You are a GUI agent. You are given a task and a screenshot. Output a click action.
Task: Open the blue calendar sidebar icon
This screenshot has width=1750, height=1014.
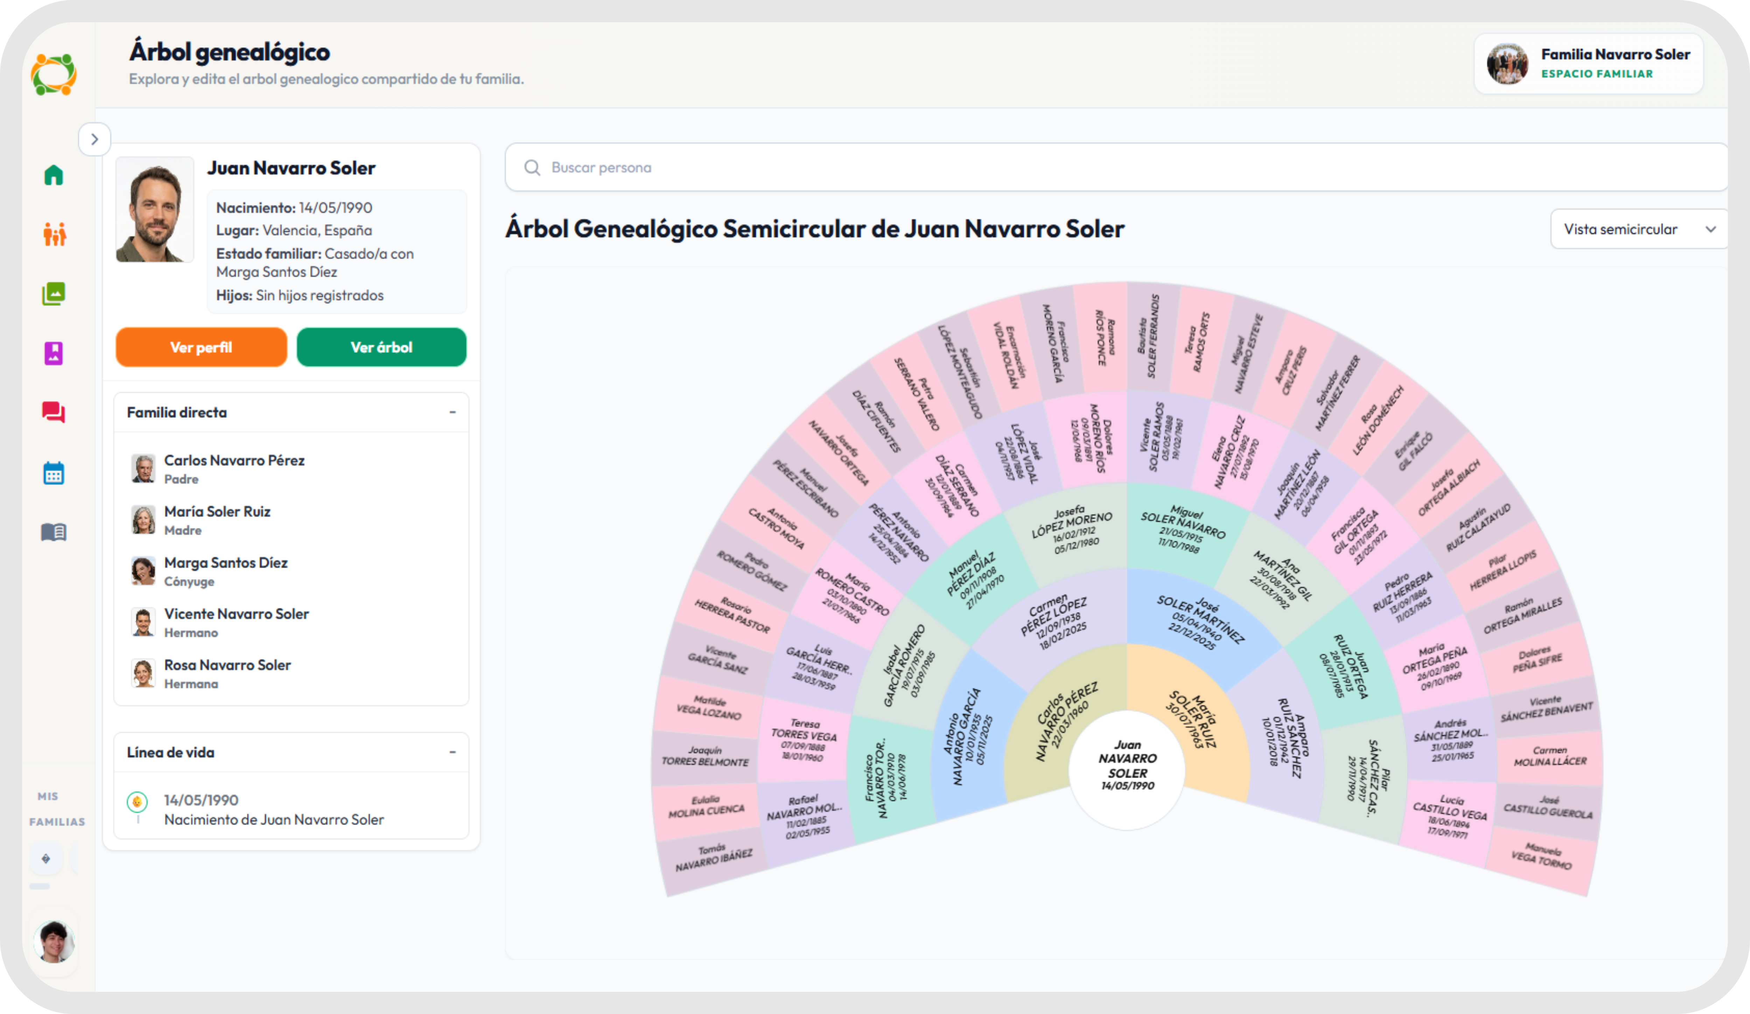pyautogui.click(x=54, y=473)
